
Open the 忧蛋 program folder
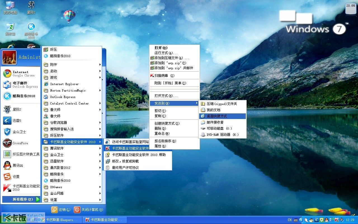[72, 200]
